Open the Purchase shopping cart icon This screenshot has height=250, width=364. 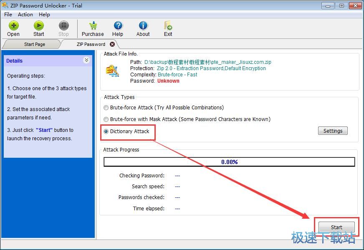point(93,25)
